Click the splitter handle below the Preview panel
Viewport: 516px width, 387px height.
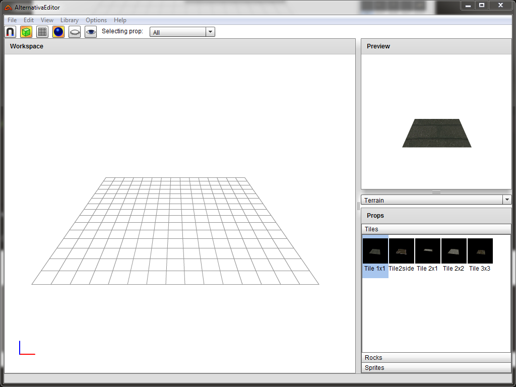point(436,192)
